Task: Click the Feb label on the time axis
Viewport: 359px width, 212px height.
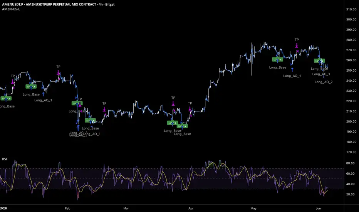Action: pos(67,209)
